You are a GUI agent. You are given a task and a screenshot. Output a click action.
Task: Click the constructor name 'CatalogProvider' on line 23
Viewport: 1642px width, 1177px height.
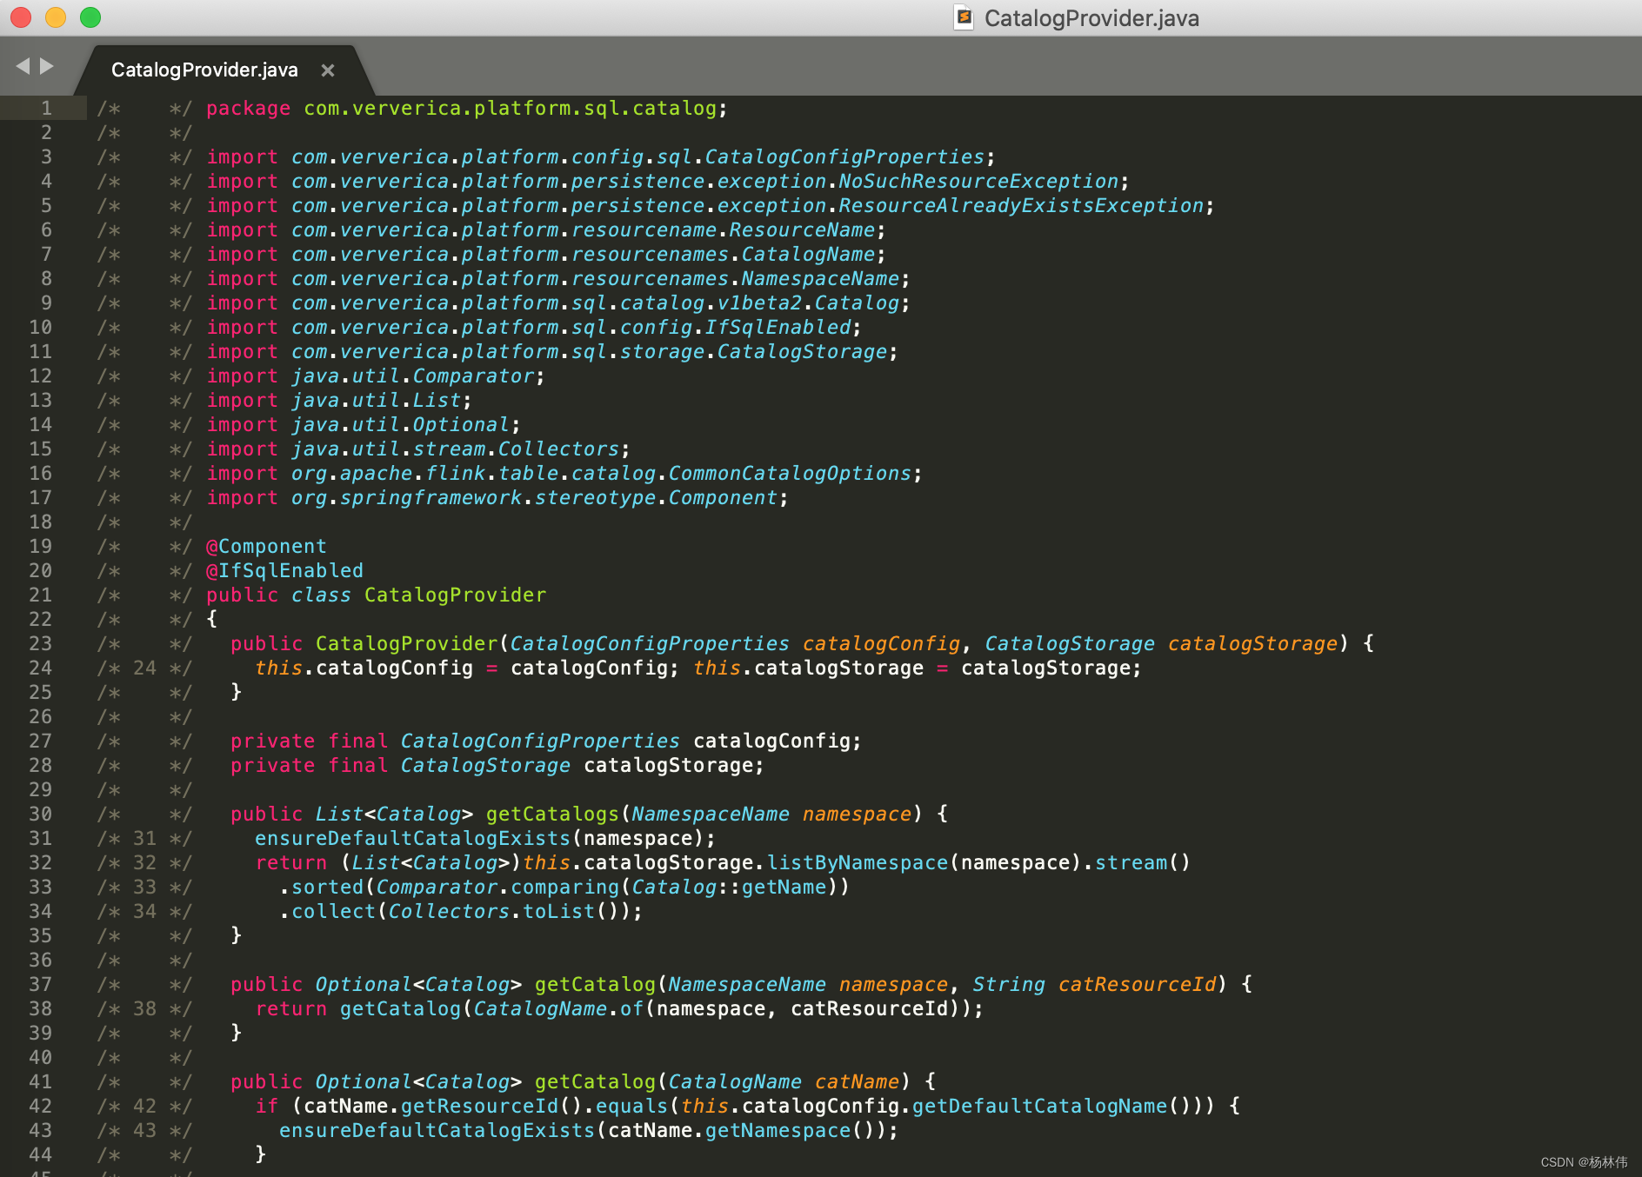(406, 644)
